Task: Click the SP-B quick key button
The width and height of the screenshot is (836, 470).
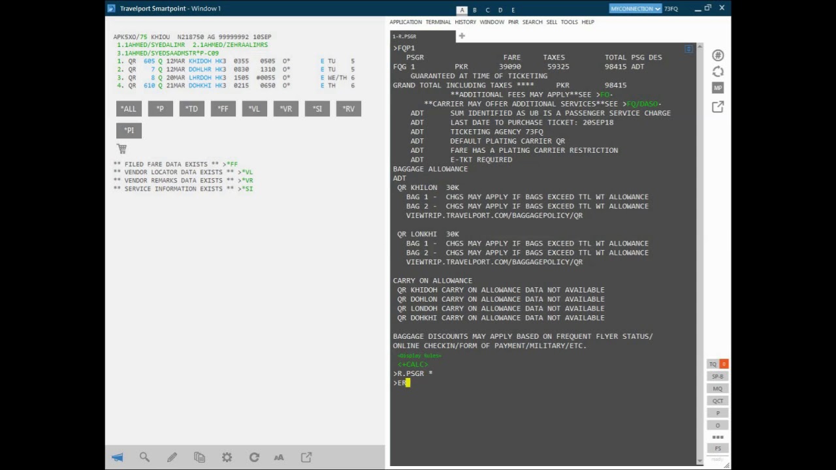Action: pos(718,377)
